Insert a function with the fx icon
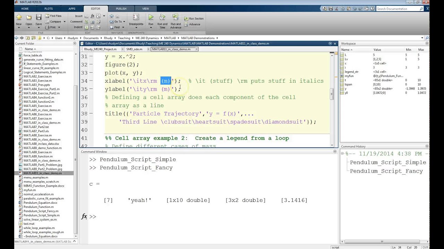 (93, 16)
